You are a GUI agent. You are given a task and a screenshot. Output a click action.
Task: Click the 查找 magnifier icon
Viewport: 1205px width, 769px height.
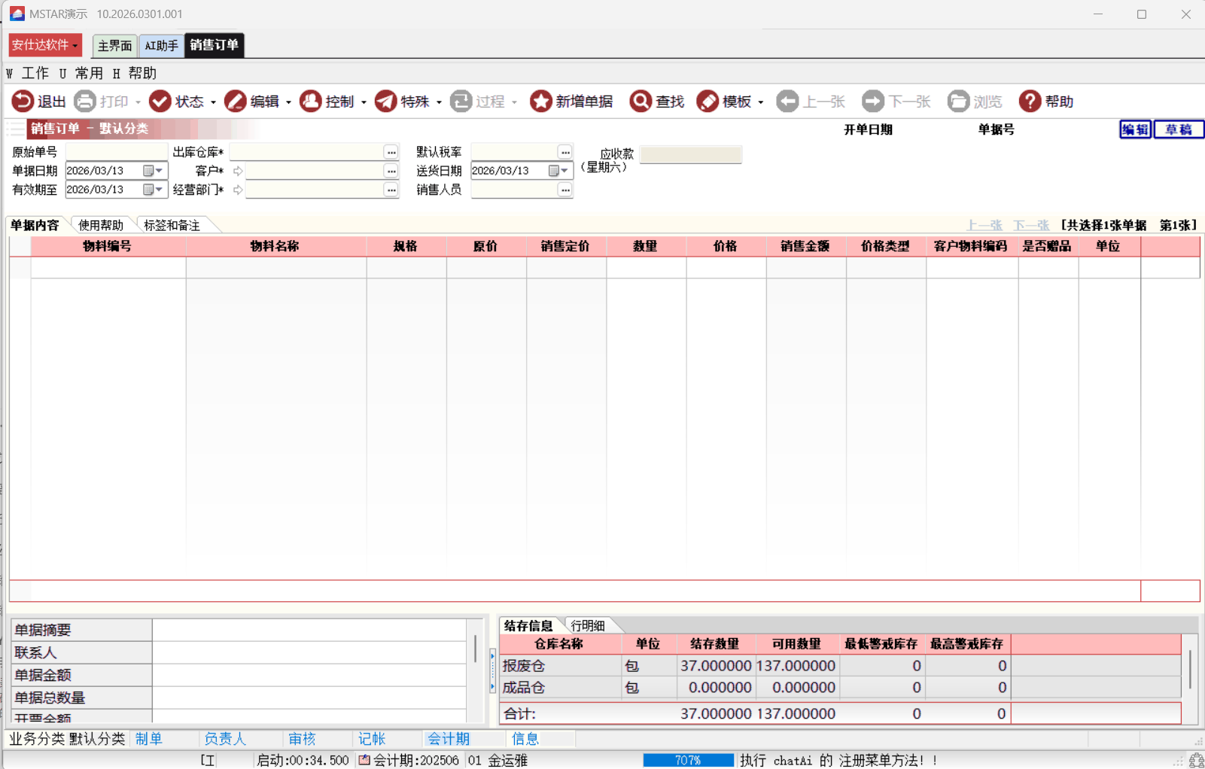[641, 101]
